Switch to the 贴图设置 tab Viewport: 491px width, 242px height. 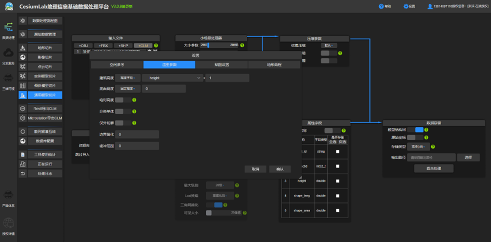(222, 65)
